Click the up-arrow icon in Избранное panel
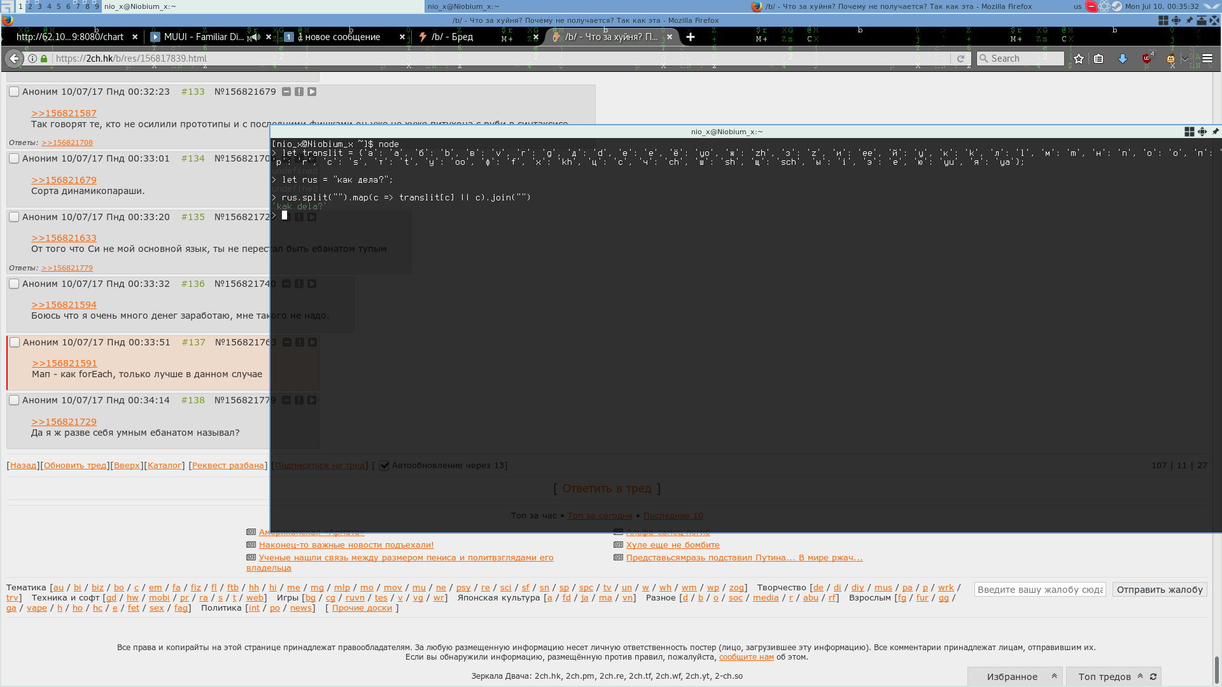 pos(1054,676)
